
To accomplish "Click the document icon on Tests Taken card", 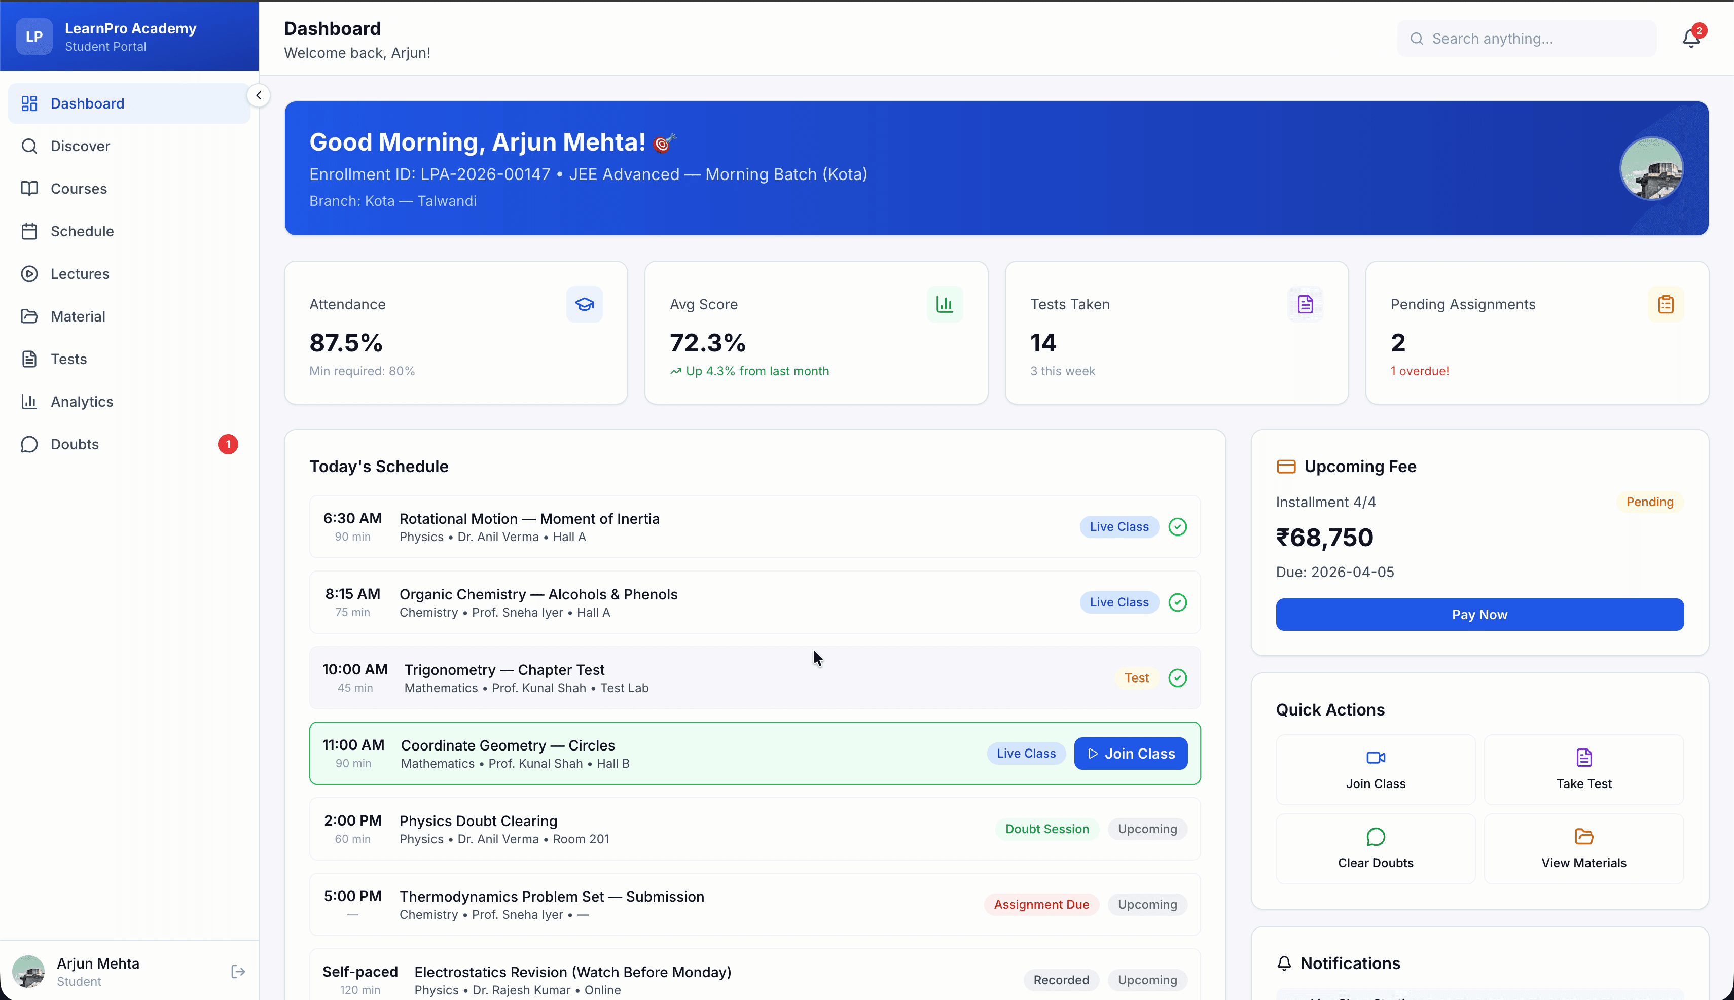I will click(1304, 304).
